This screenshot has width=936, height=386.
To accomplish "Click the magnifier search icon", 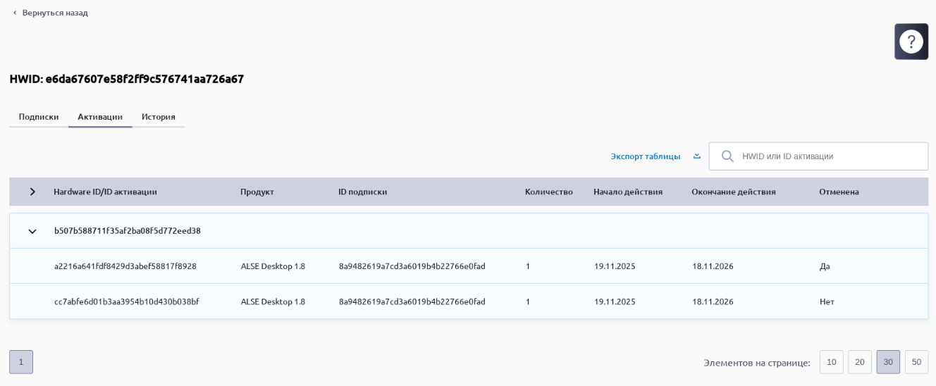I will click(x=727, y=156).
